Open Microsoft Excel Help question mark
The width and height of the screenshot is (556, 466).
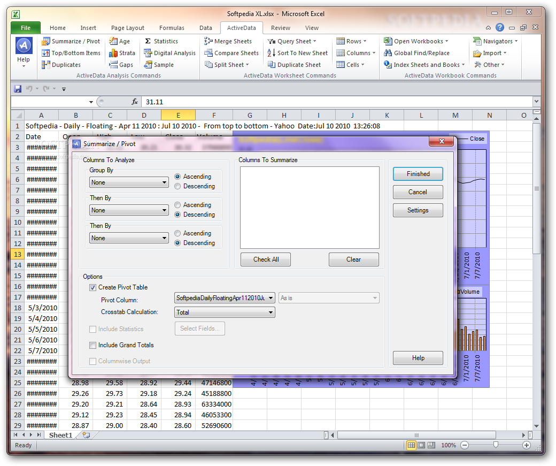coord(500,27)
